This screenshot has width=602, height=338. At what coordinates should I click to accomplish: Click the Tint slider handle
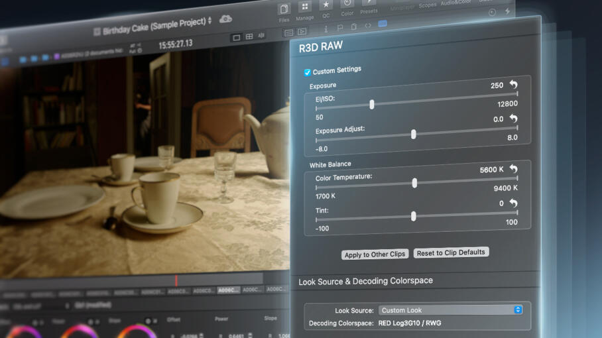click(413, 216)
